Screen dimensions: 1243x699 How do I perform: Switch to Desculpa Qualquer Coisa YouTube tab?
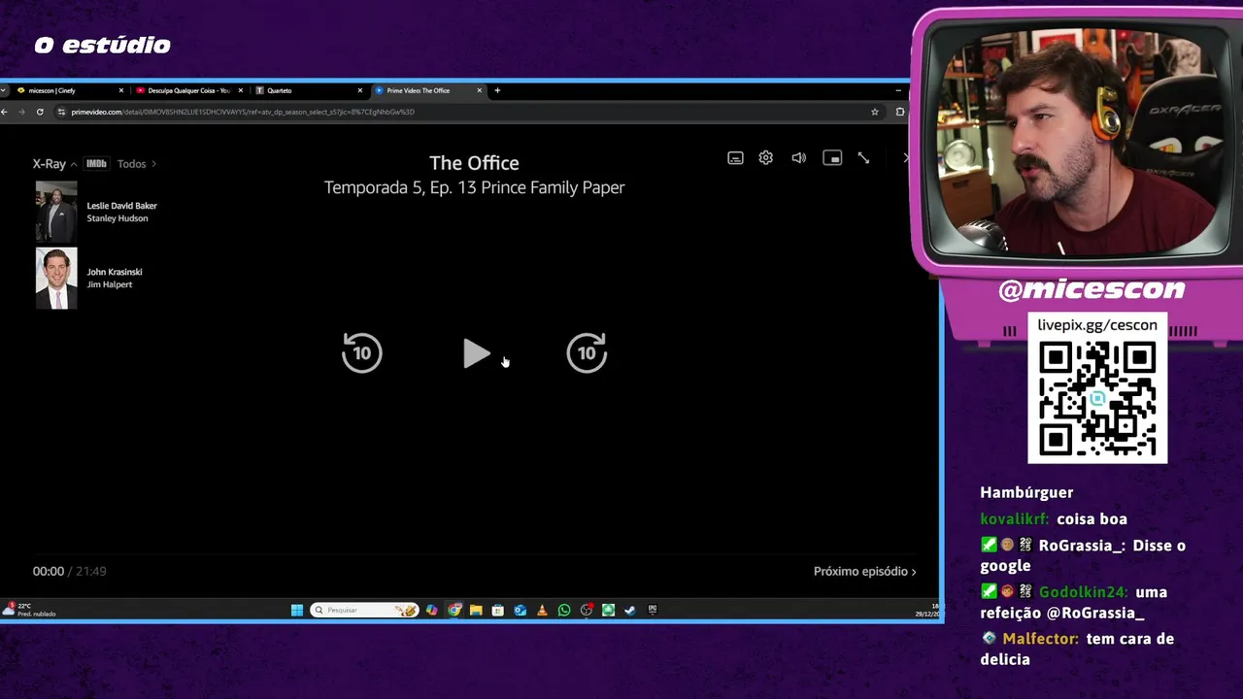[x=189, y=90]
